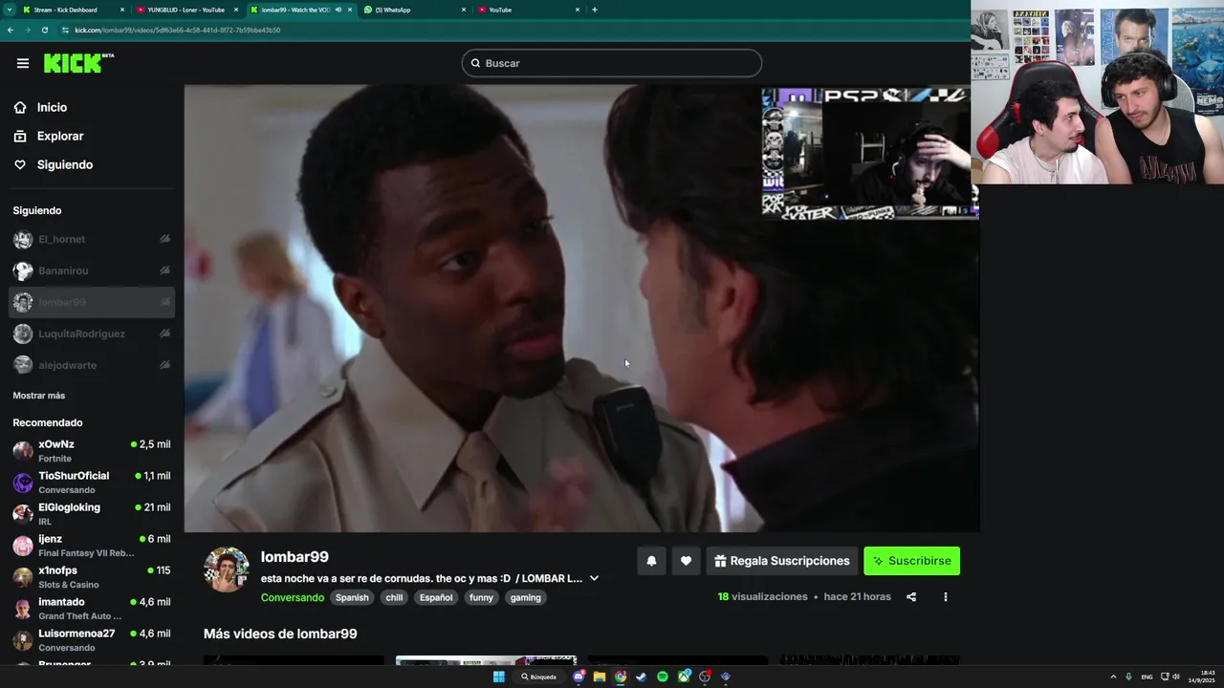Image resolution: width=1224 pixels, height=688 pixels.
Task: Open Discord from the taskbar
Action: [579, 677]
